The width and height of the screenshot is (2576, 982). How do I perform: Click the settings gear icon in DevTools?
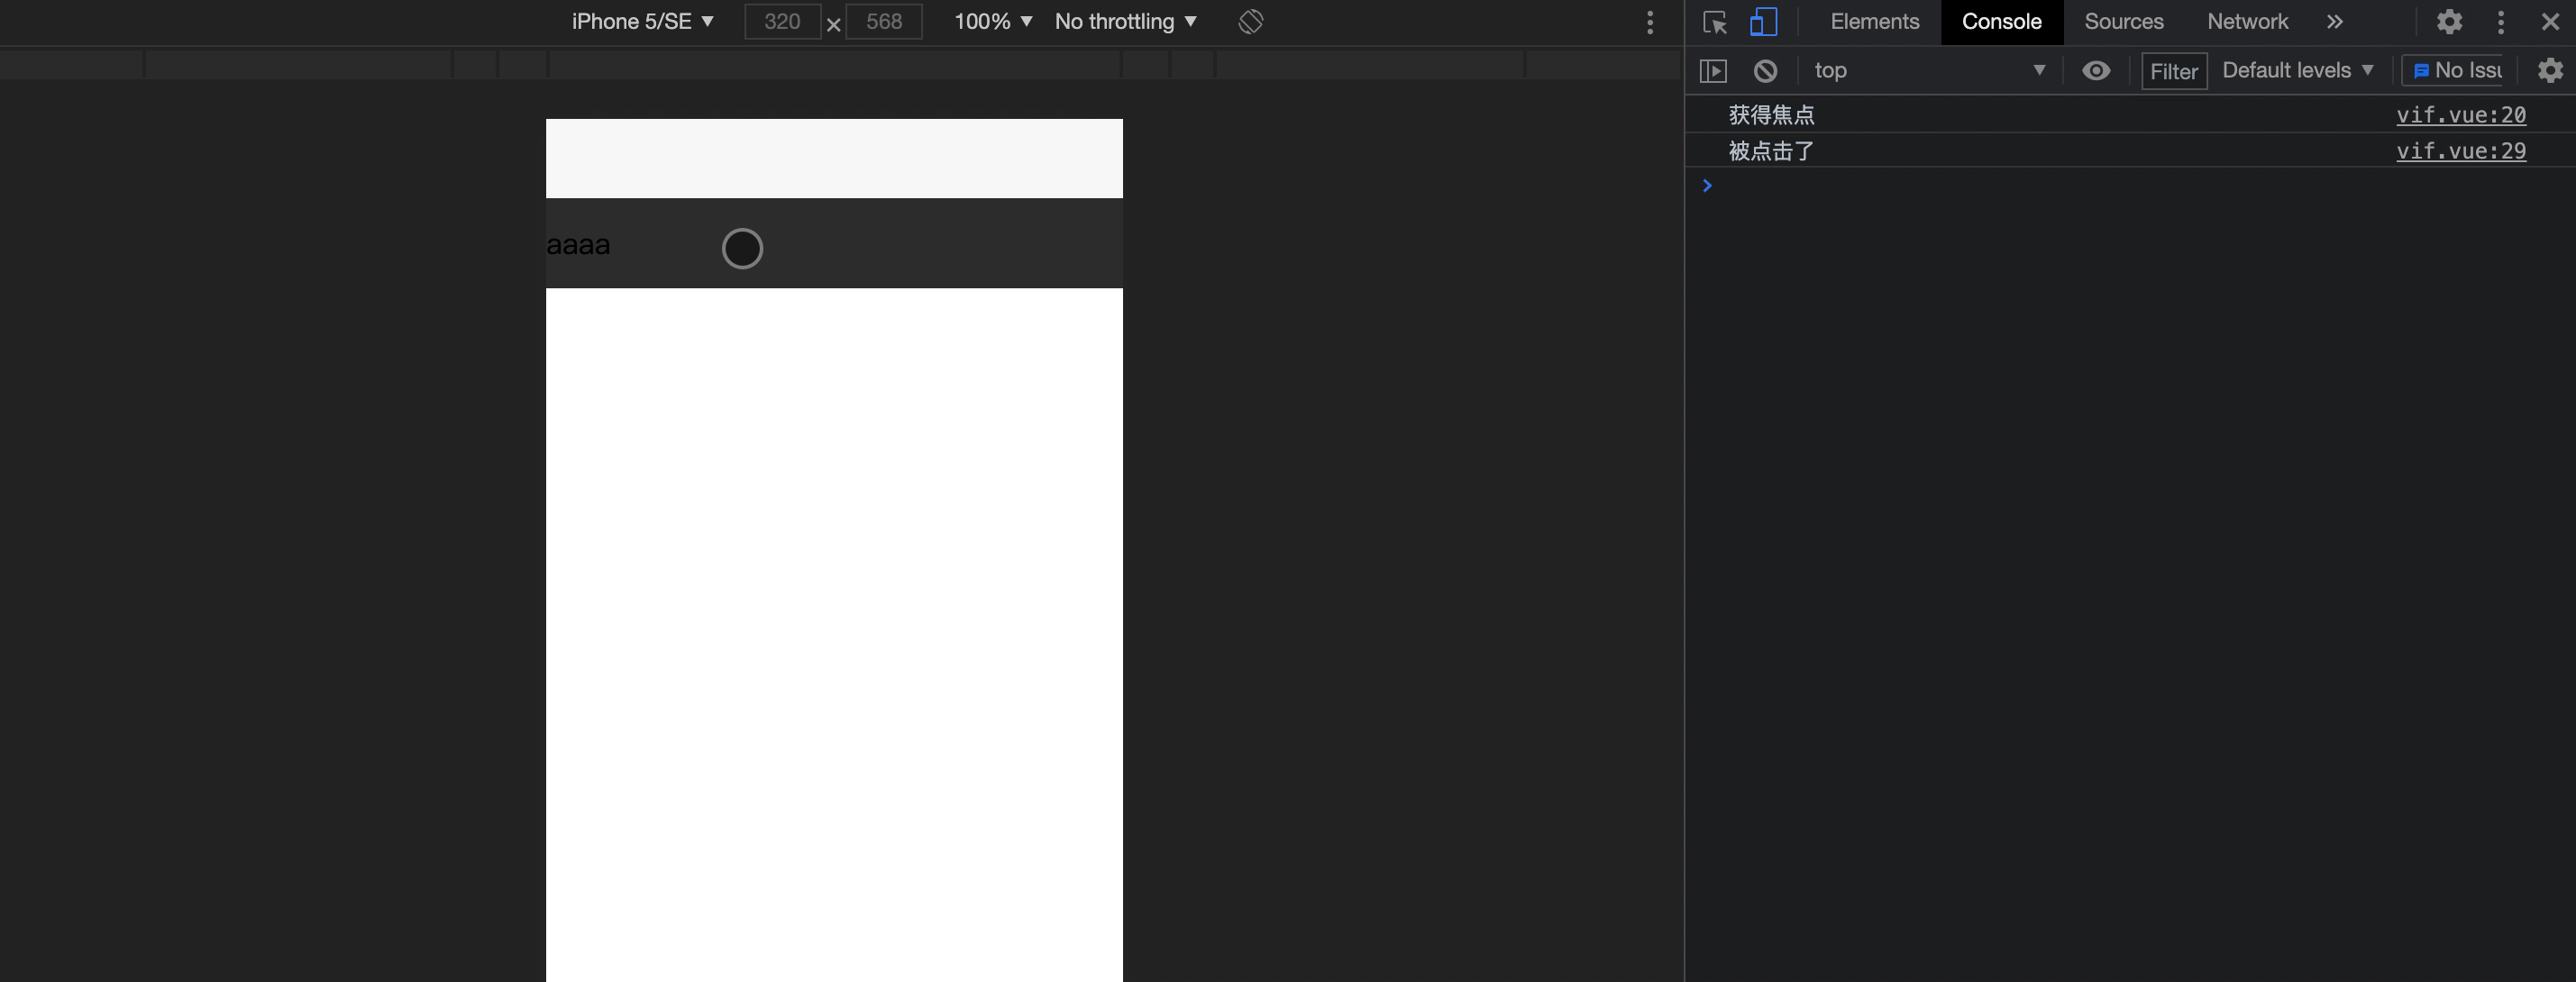(2448, 22)
